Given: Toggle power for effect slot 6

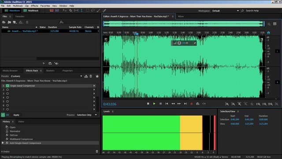Looking at the screenshot, I should coord(7,105).
